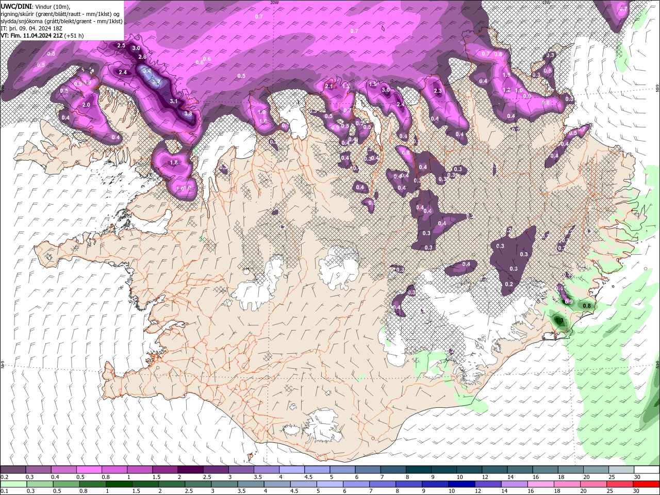Click the '3.8' snowfall value on the map
Image resolution: width=660 pixels, height=495 pixels.
click(x=188, y=113)
